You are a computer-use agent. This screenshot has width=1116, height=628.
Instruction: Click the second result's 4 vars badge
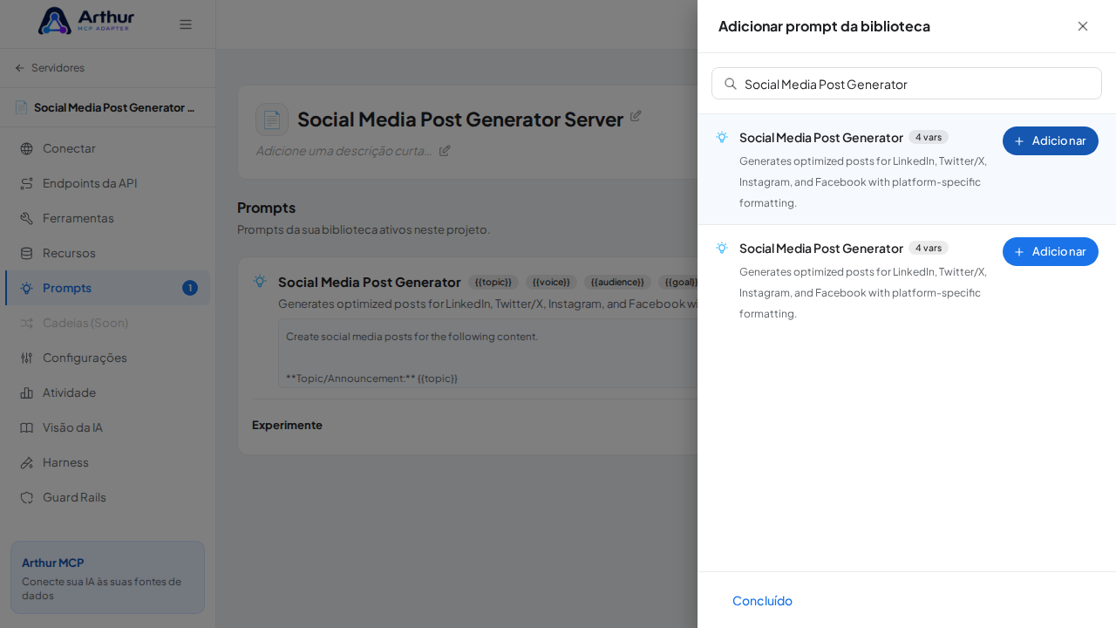click(x=929, y=248)
